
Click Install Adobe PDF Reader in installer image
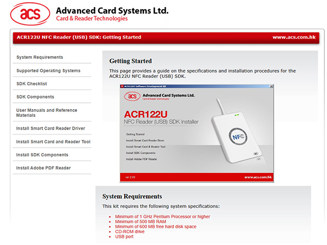141,160
